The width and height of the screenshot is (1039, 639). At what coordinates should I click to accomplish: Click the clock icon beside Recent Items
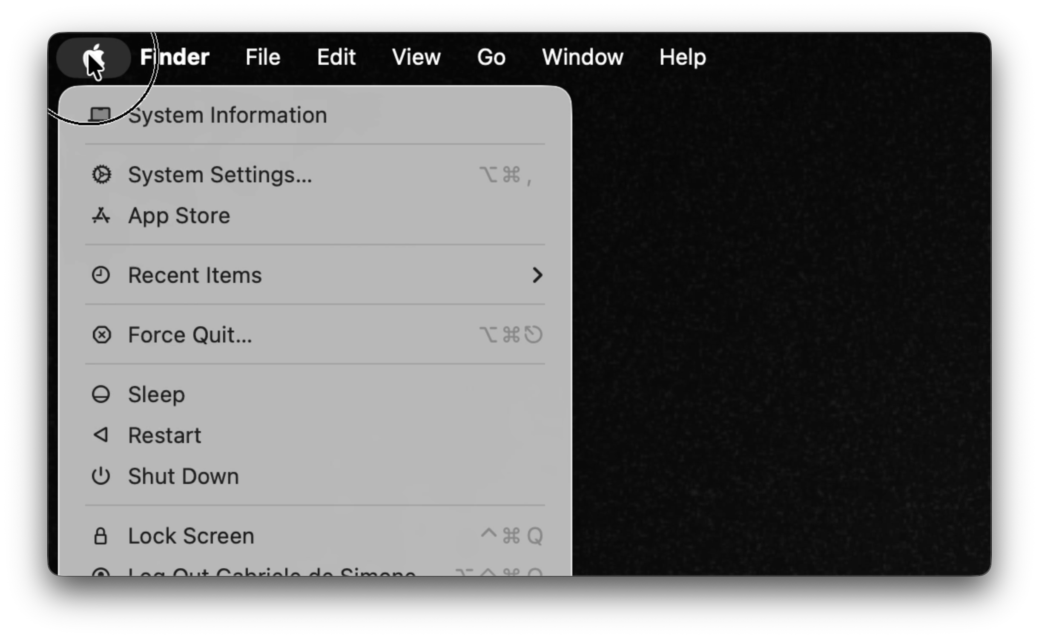pos(101,275)
